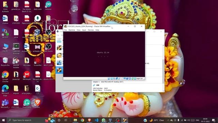This screenshot has height=123, width=218.
Task: Open Task View from taskbar
Action: (x=66, y=120)
